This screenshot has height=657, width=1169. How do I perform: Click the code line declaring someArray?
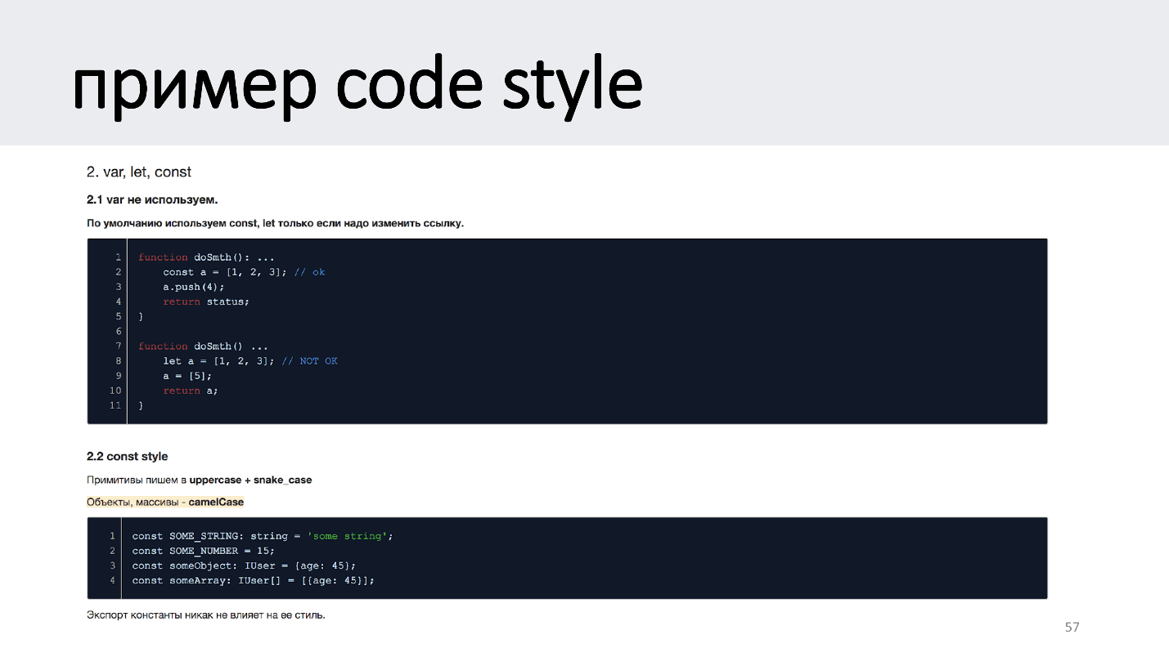coord(253,580)
